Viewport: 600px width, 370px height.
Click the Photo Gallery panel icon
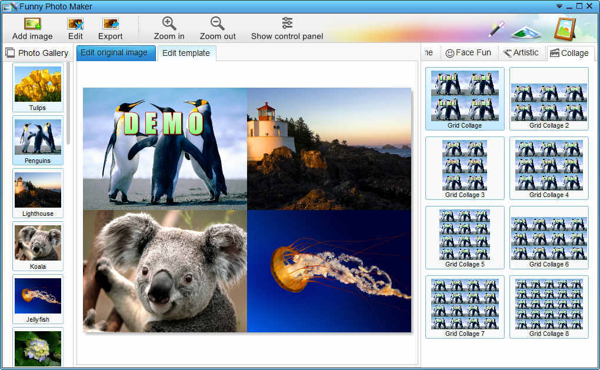[x=10, y=52]
